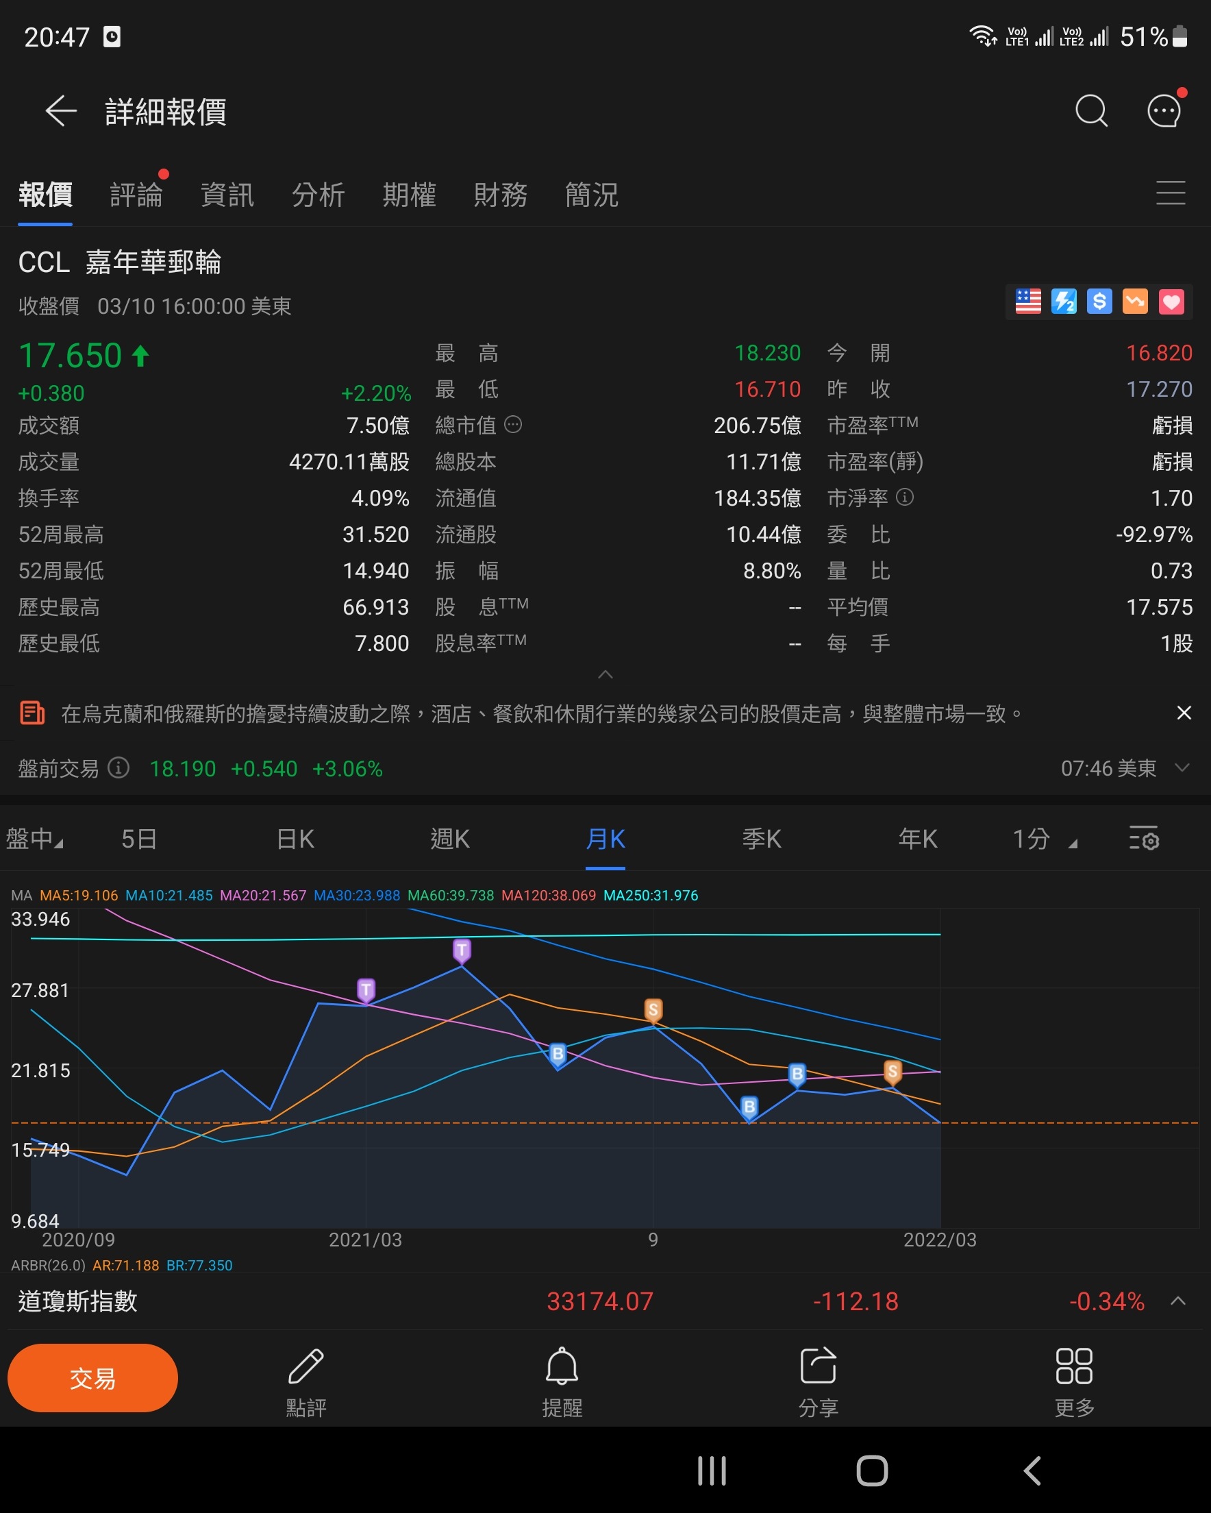Collapse the quote details chevron

pyautogui.click(x=605, y=674)
